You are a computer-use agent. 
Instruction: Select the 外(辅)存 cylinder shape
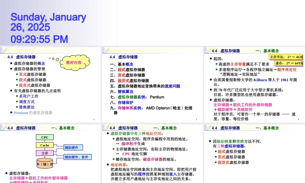tap(45, 164)
